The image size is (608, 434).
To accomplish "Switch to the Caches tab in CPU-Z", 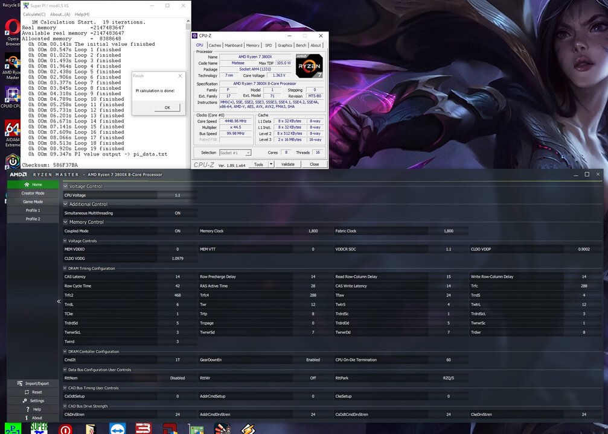I will [x=214, y=45].
